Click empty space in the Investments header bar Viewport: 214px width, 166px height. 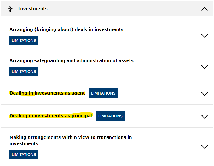coord(123,9)
